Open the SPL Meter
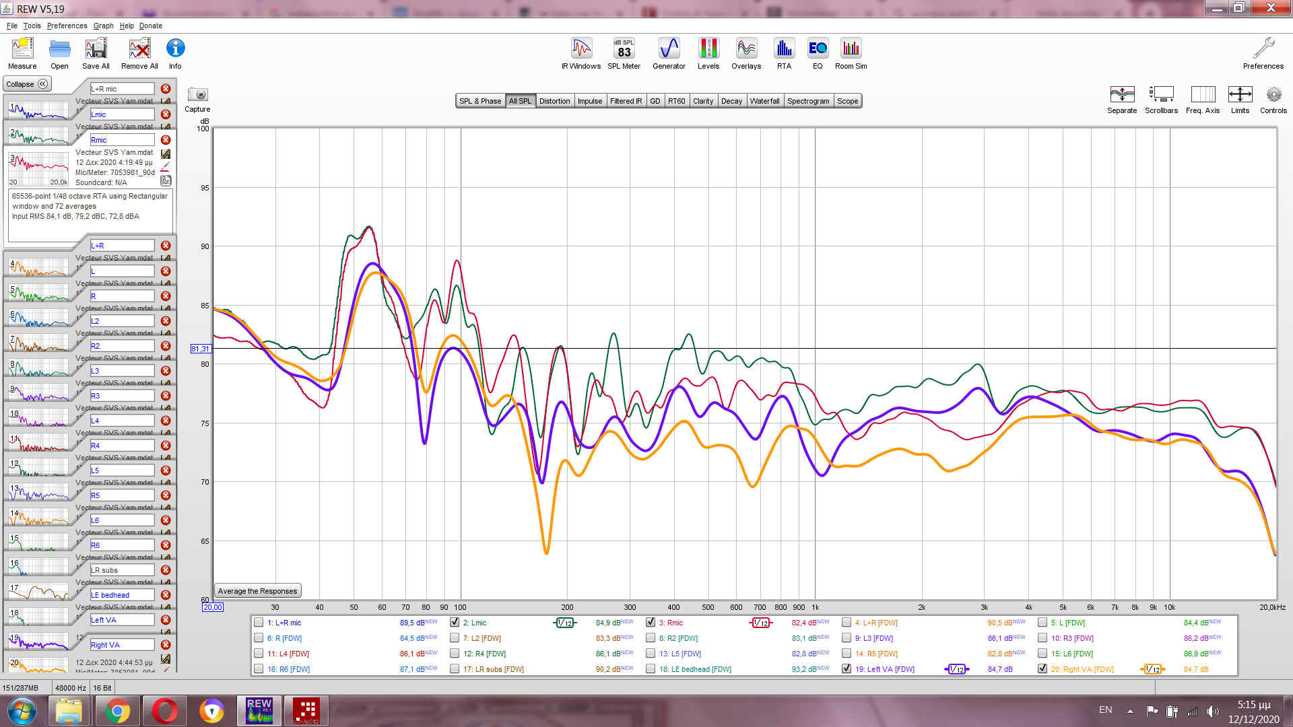Image resolution: width=1293 pixels, height=727 pixels. pos(624,53)
